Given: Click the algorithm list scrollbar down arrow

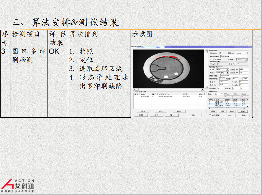Looking at the screenshot, I should [x=248, y=106].
